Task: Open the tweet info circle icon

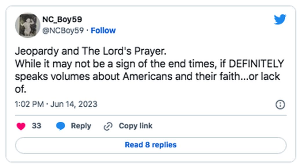Action: pos(280,104)
